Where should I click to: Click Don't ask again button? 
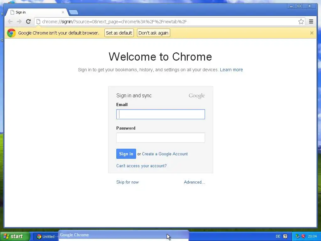pos(153,33)
